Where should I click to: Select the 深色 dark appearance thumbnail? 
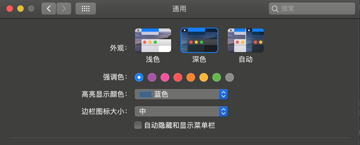199,40
